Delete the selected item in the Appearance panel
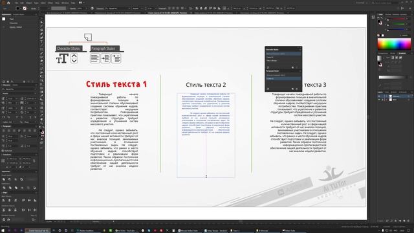The height and width of the screenshot is (233, 414). tap(32, 82)
